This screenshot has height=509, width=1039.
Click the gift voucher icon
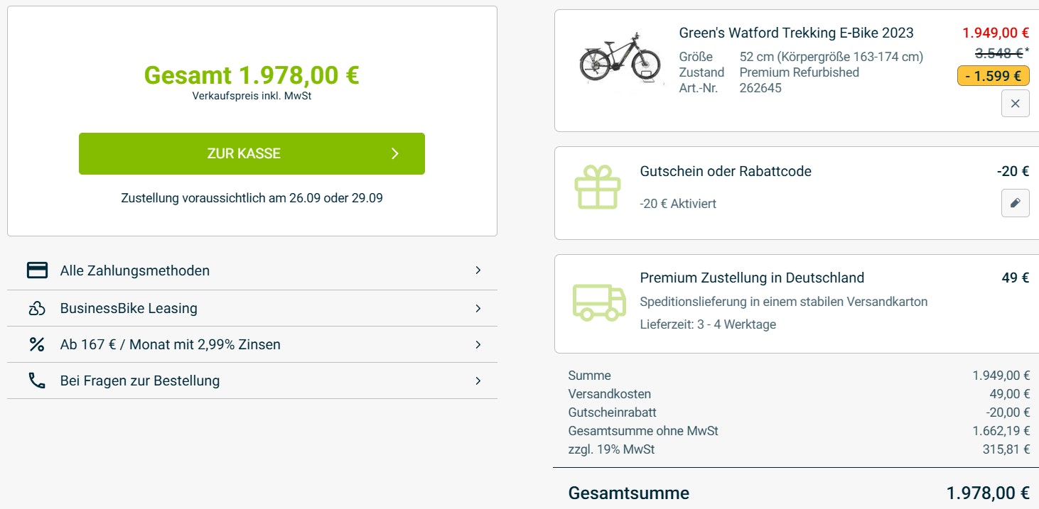click(597, 187)
